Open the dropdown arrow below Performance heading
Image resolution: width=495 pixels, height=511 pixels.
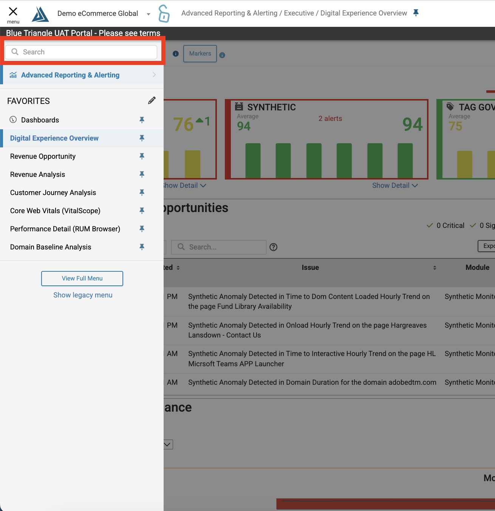[168, 444]
